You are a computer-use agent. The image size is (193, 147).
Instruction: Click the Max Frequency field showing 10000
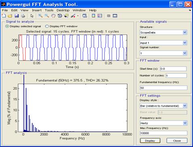[163, 133]
